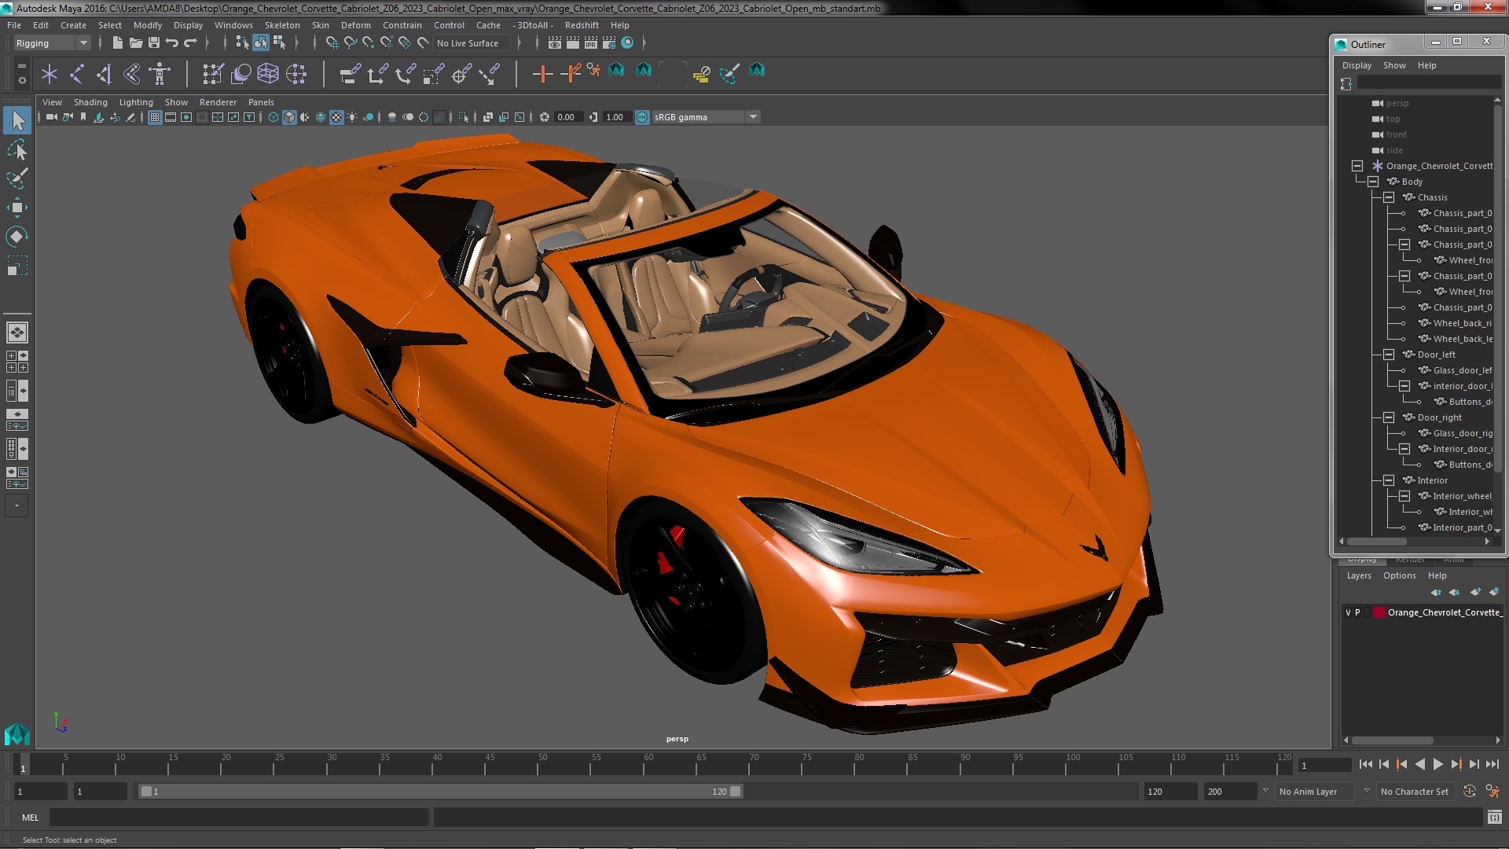The image size is (1509, 849).
Task: Click the red layer color swatch
Action: (1379, 612)
